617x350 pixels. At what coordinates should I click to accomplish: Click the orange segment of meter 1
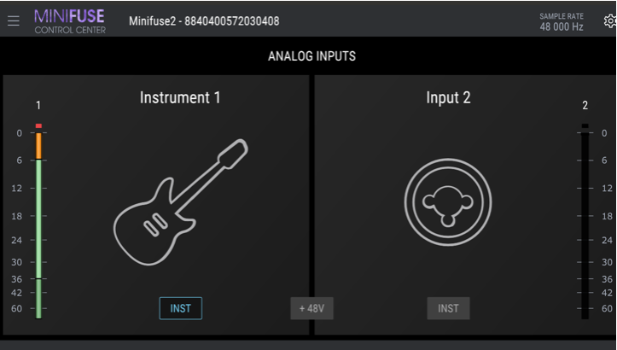pyautogui.click(x=38, y=146)
